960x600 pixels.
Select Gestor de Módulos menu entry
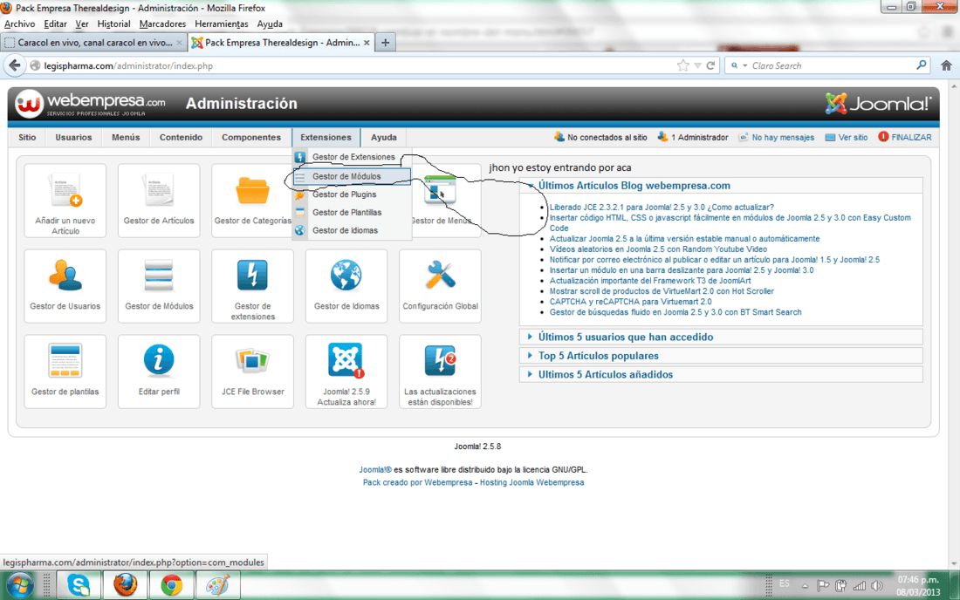[352, 176]
